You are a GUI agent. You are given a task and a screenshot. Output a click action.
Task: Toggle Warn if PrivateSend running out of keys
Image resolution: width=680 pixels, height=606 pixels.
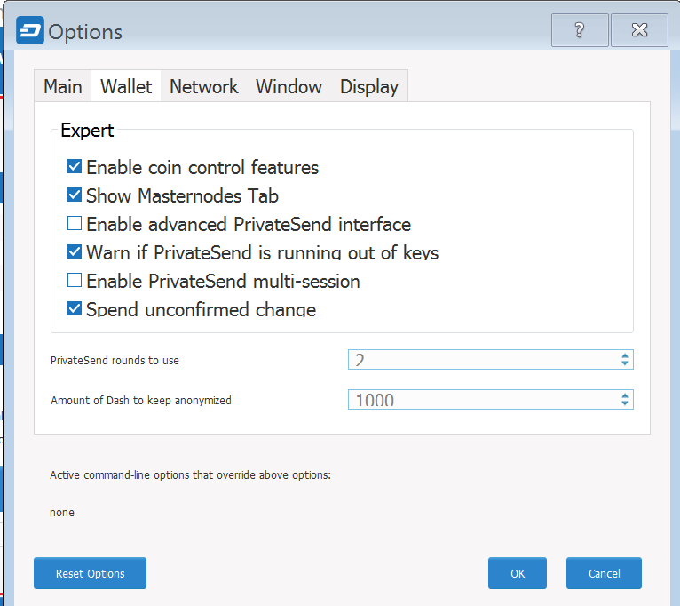(75, 252)
